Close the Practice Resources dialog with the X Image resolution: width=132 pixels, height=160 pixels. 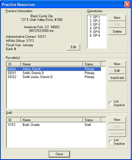[127, 5]
